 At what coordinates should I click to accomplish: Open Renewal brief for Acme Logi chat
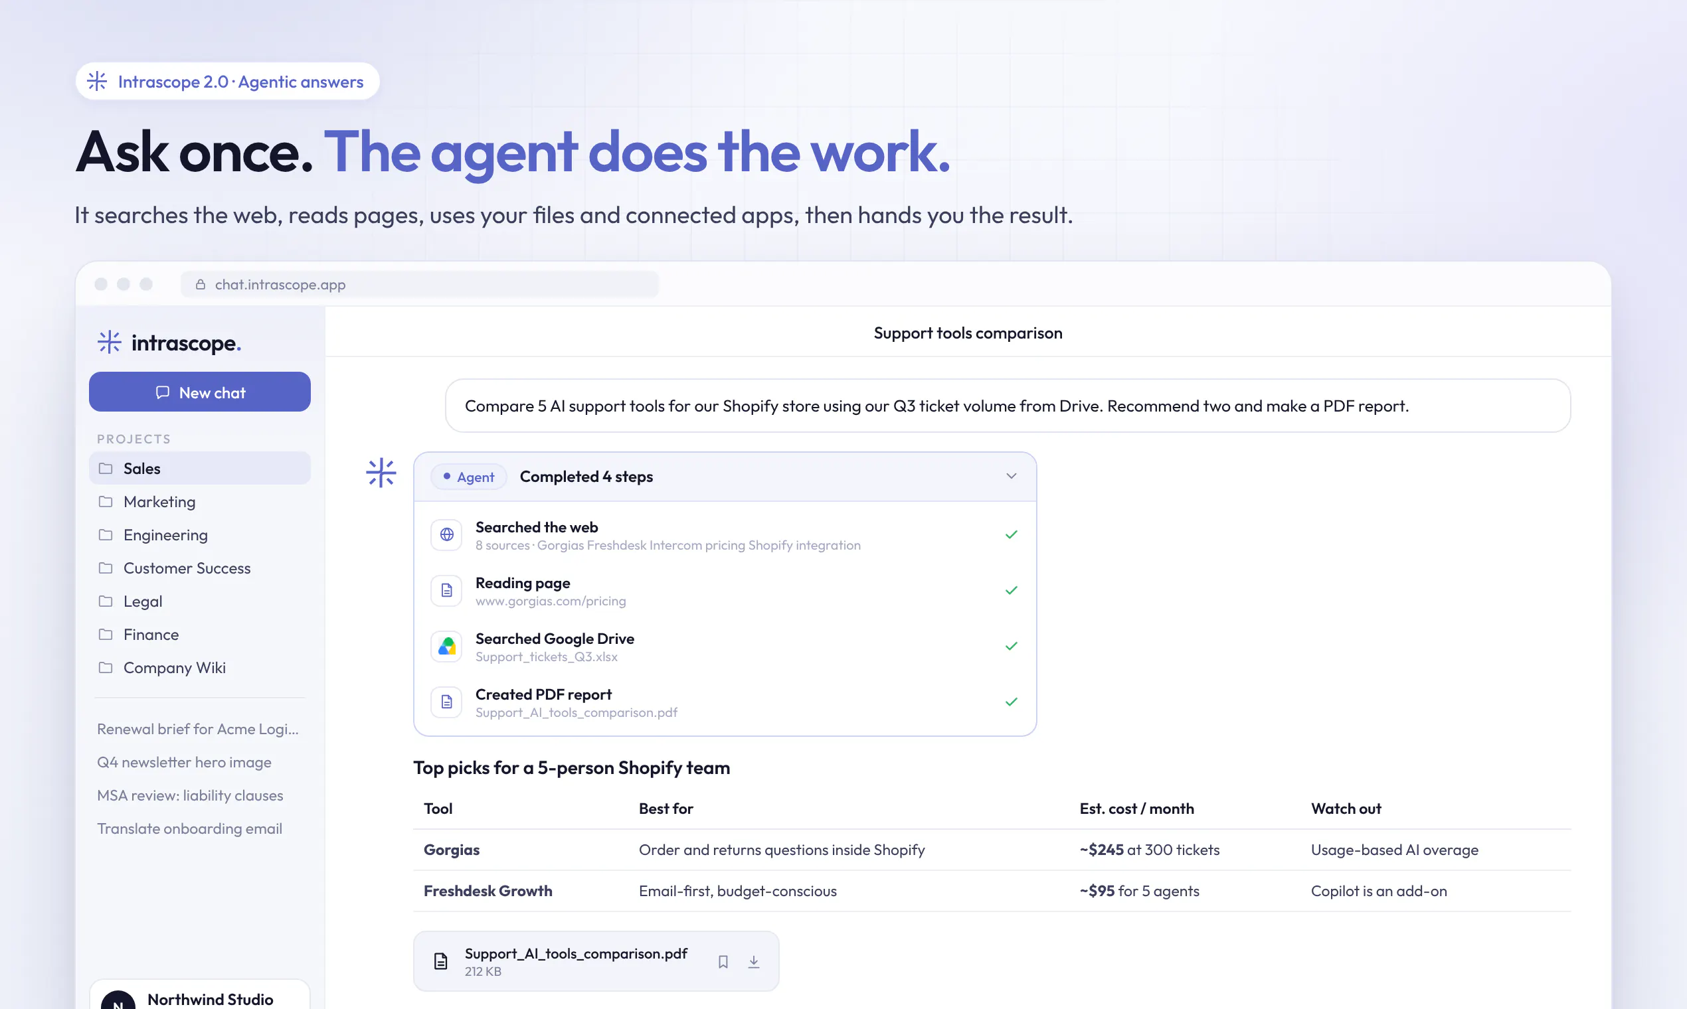click(197, 729)
